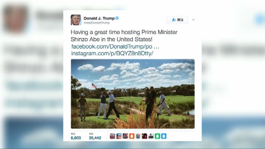Click the blue egg avatar among likers
Viewport: 265px width, 149px height.
pos(164,136)
